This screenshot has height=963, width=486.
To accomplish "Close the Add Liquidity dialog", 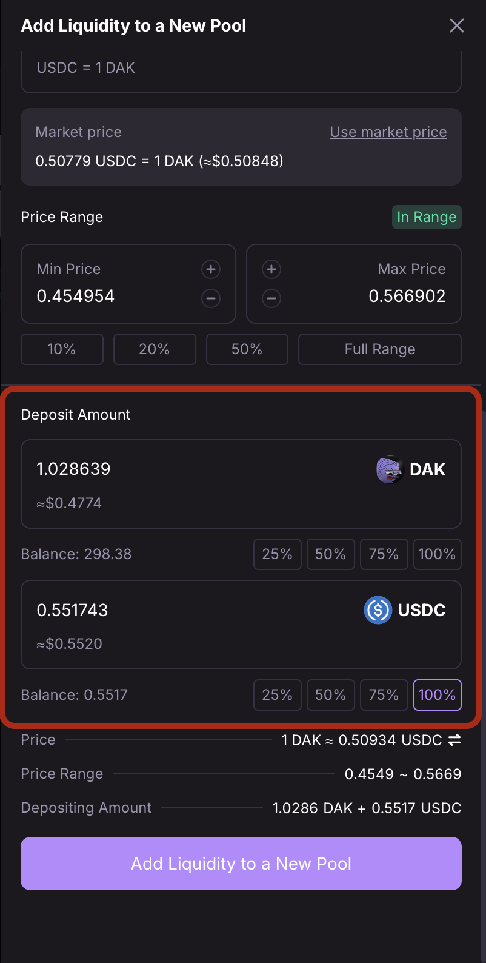I will point(456,25).
